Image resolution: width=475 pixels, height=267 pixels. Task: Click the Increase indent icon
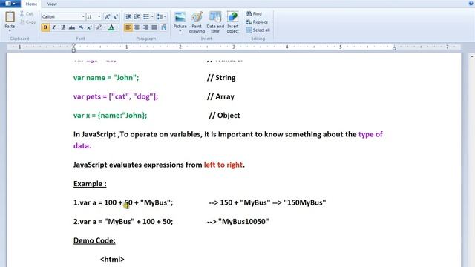[137, 16]
